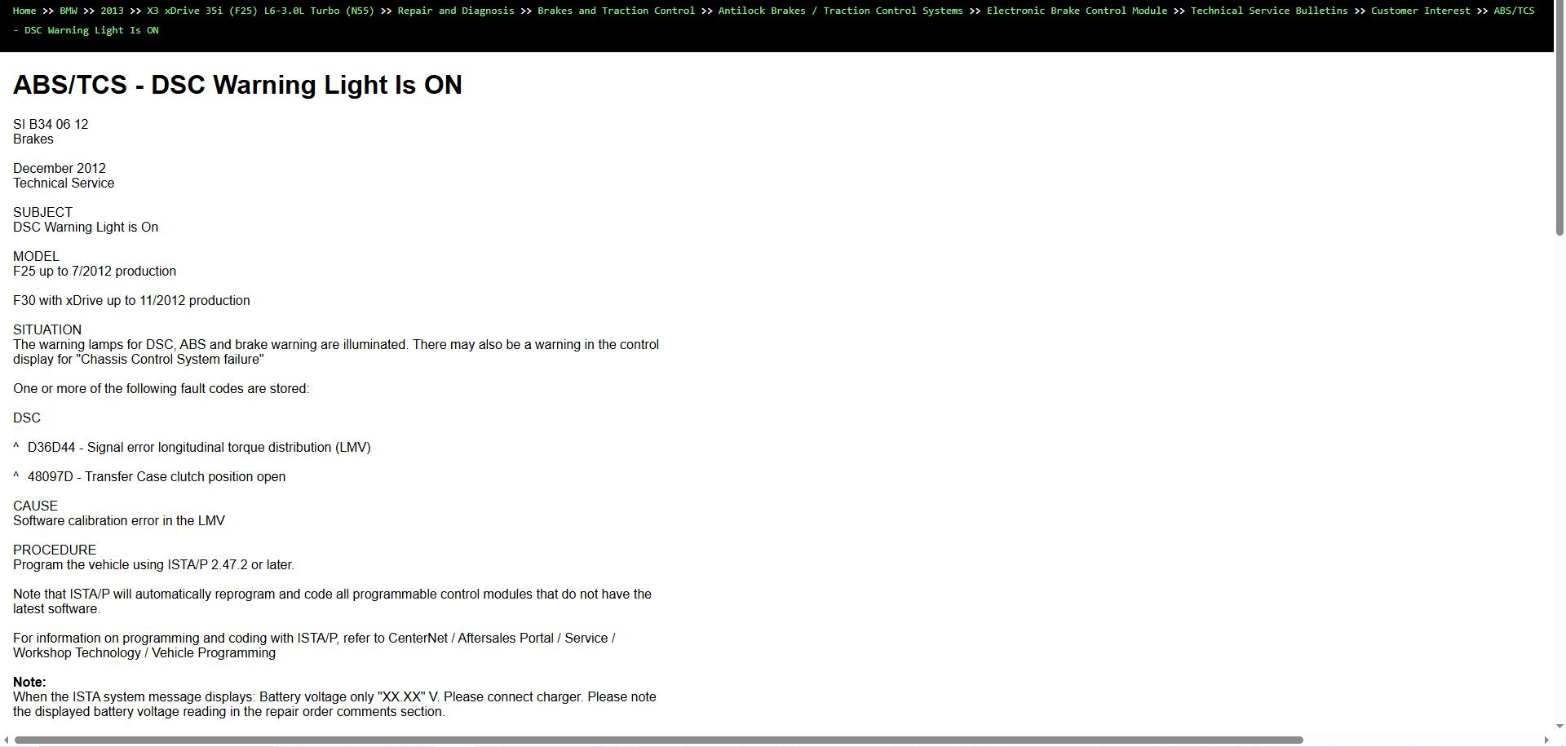This screenshot has height=747, width=1566.
Task: Open Antilock Brakes / Traction Control Systems breadcrumb
Action: point(840,11)
